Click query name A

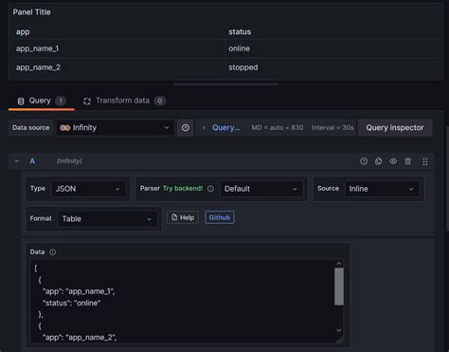tap(32, 161)
